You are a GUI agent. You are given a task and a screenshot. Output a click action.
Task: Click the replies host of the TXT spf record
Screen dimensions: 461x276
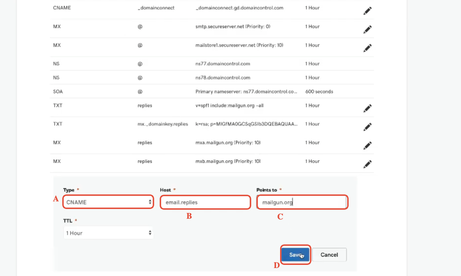(x=145, y=105)
